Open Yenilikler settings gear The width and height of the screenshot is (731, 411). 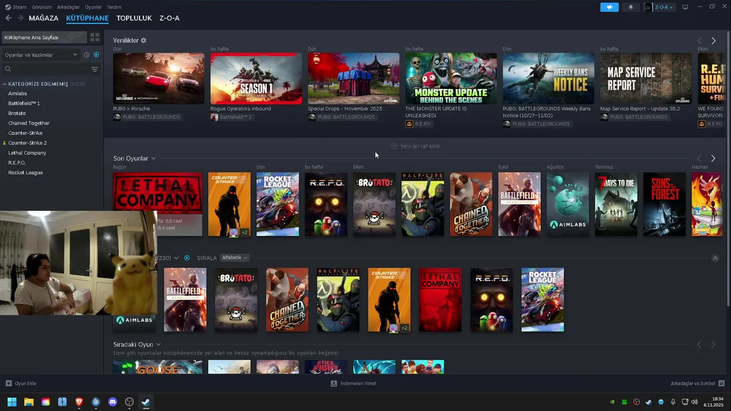point(143,41)
